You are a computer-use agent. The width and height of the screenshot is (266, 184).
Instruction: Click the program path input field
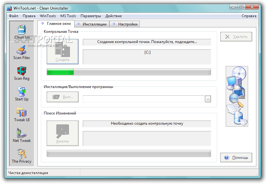pos(143,99)
